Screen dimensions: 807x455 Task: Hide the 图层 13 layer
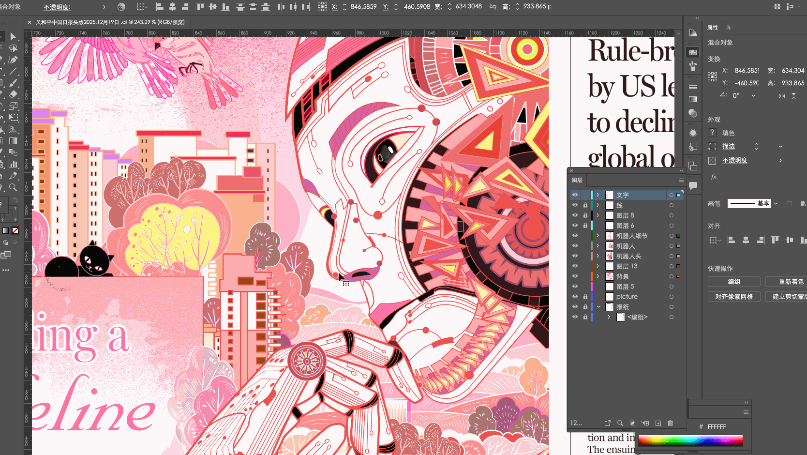point(575,266)
